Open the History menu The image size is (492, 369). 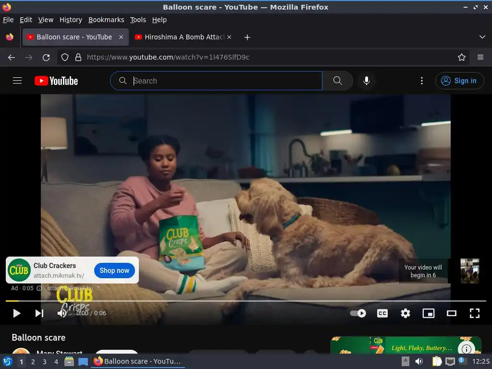coord(71,20)
